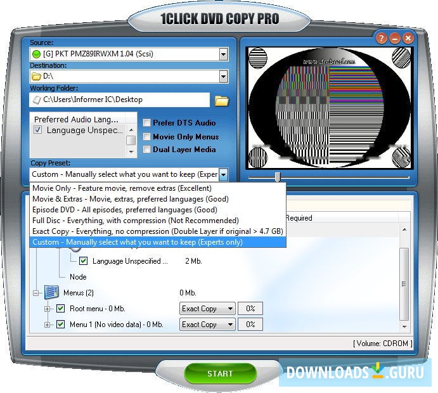Minimize the 1Click DVD Copy window
Viewport: 438px width, 393px height.
click(395, 38)
